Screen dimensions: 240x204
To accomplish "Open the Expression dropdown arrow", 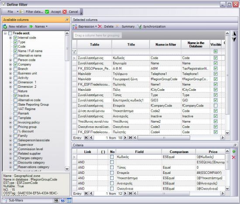I will click(x=96, y=27).
